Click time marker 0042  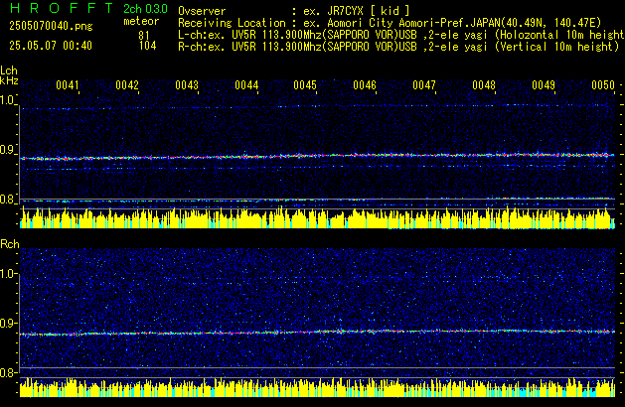tap(127, 85)
